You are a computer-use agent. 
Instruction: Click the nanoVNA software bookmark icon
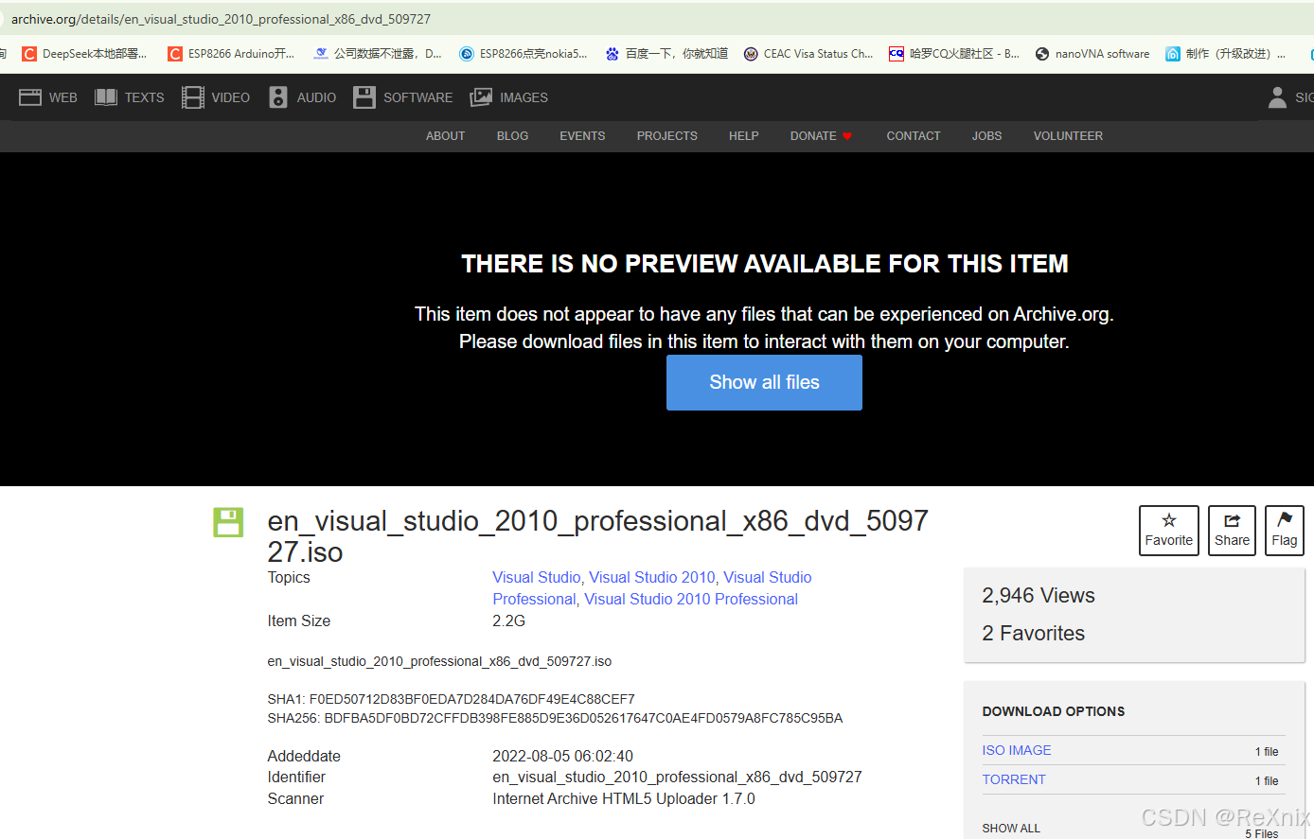[x=1042, y=54]
